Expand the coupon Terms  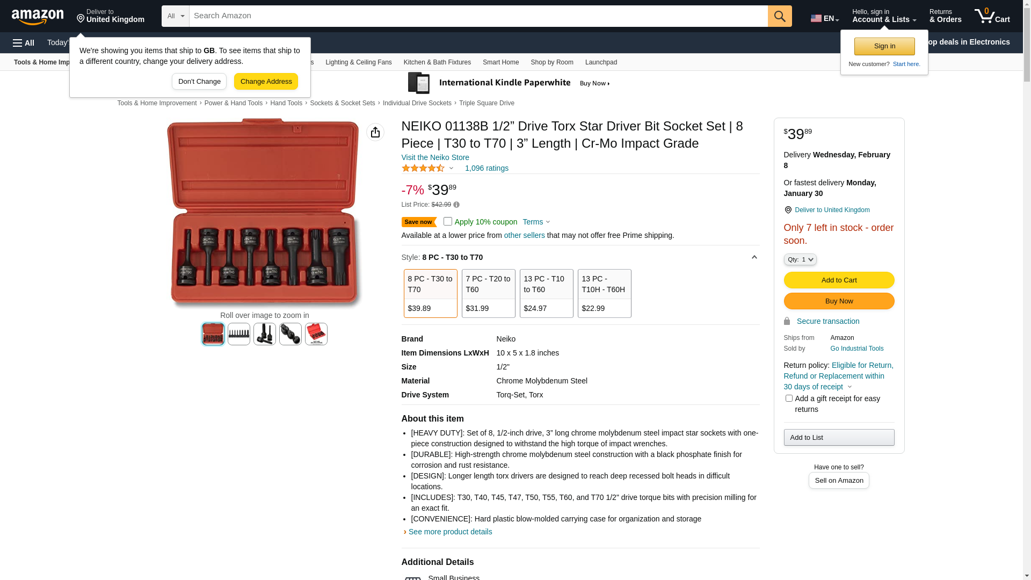[536, 222]
